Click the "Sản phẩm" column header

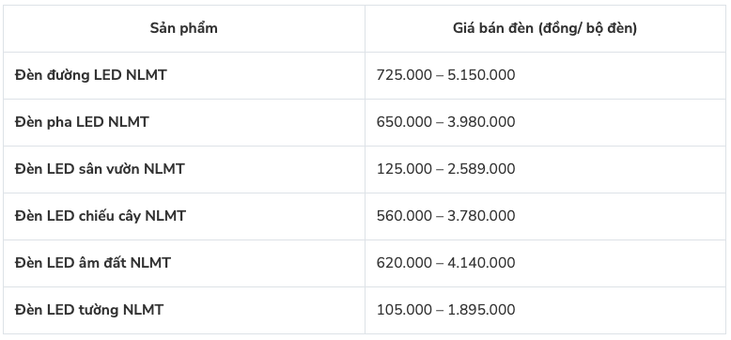[183, 28]
